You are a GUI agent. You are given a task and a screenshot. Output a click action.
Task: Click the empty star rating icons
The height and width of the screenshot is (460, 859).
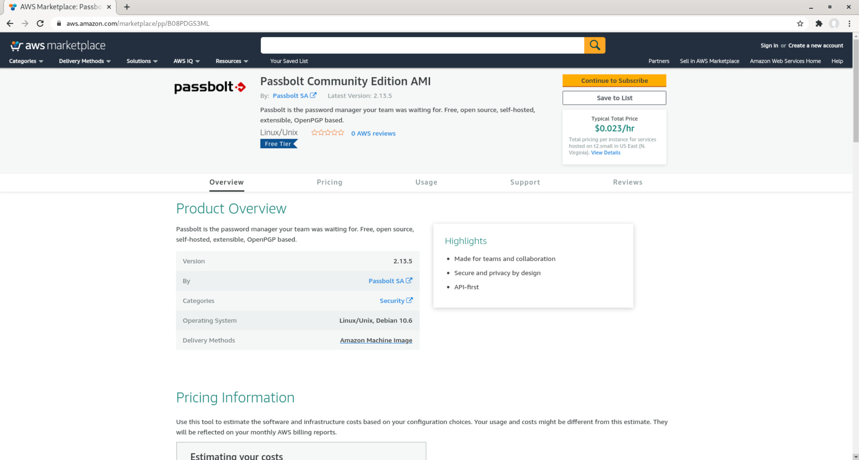pyautogui.click(x=327, y=133)
